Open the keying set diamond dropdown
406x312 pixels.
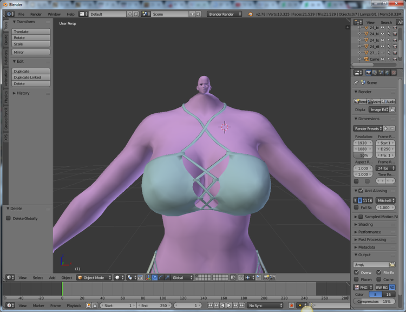click(302, 305)
